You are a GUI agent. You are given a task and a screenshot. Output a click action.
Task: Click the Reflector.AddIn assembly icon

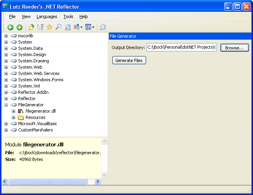click(x=13, y=92)
